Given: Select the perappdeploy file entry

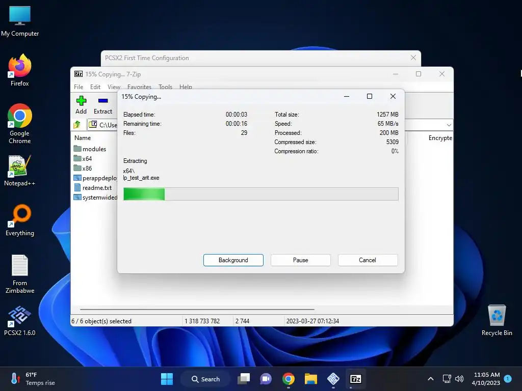Looking at the screenshot, I should point(95,178).
